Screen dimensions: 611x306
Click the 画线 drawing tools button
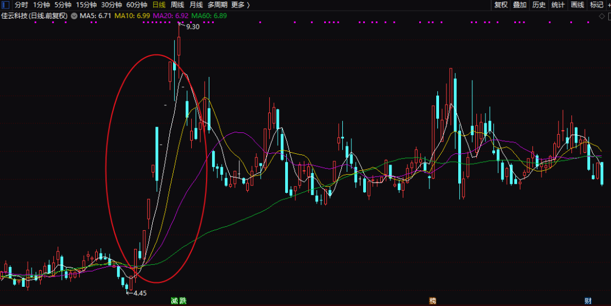[577, 5]
